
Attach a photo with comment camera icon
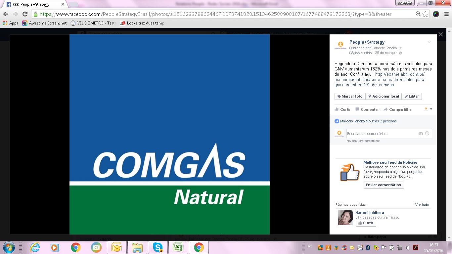point(421,134)
